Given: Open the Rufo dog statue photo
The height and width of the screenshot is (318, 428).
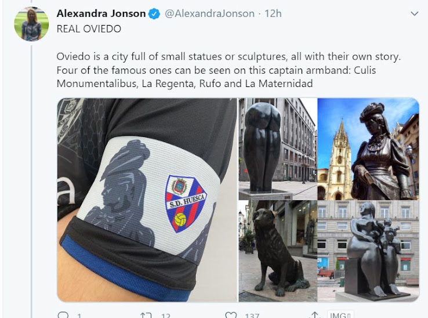Looking at the screenshot, I should pos(278,251).
